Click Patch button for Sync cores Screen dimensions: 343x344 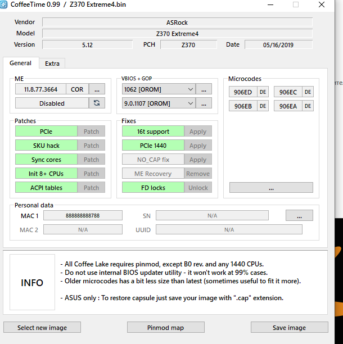(91, 160)
